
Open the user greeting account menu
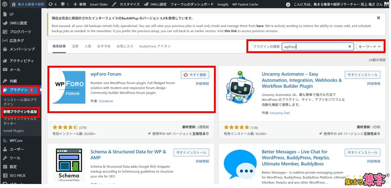point(341,4)
